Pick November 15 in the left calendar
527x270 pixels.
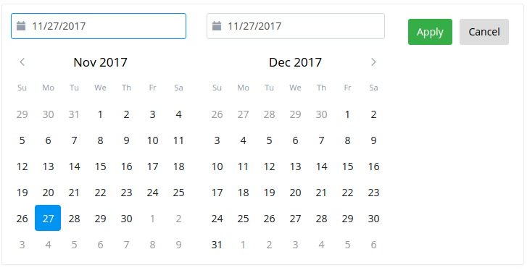(100, 166)
